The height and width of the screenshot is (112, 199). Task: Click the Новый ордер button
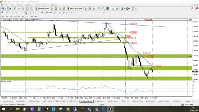click(42, 8)
